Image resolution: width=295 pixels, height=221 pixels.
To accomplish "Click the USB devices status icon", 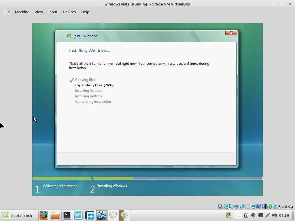I will [x=242, y=206].
